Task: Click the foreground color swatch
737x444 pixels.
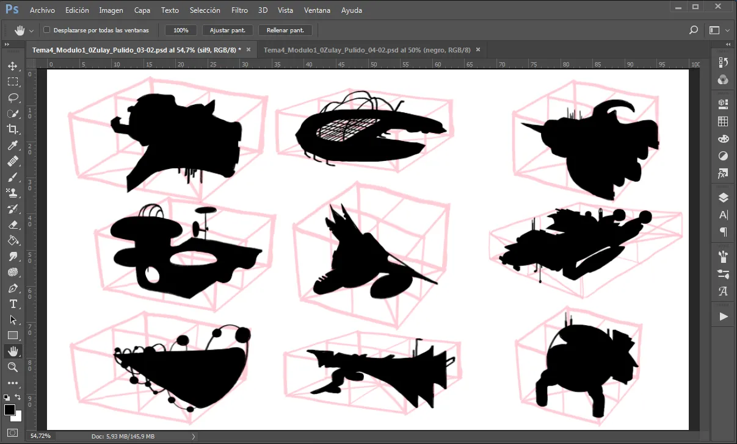Action: [x=10, y=409]
